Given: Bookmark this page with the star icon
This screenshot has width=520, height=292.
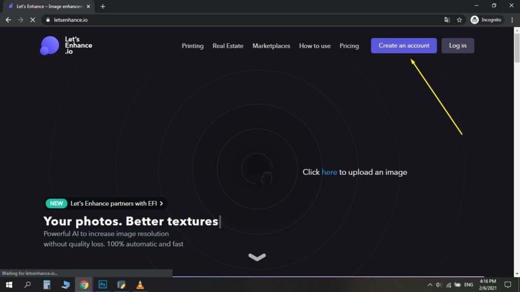Looking at the screenshot, I should [x=460, y=20].
